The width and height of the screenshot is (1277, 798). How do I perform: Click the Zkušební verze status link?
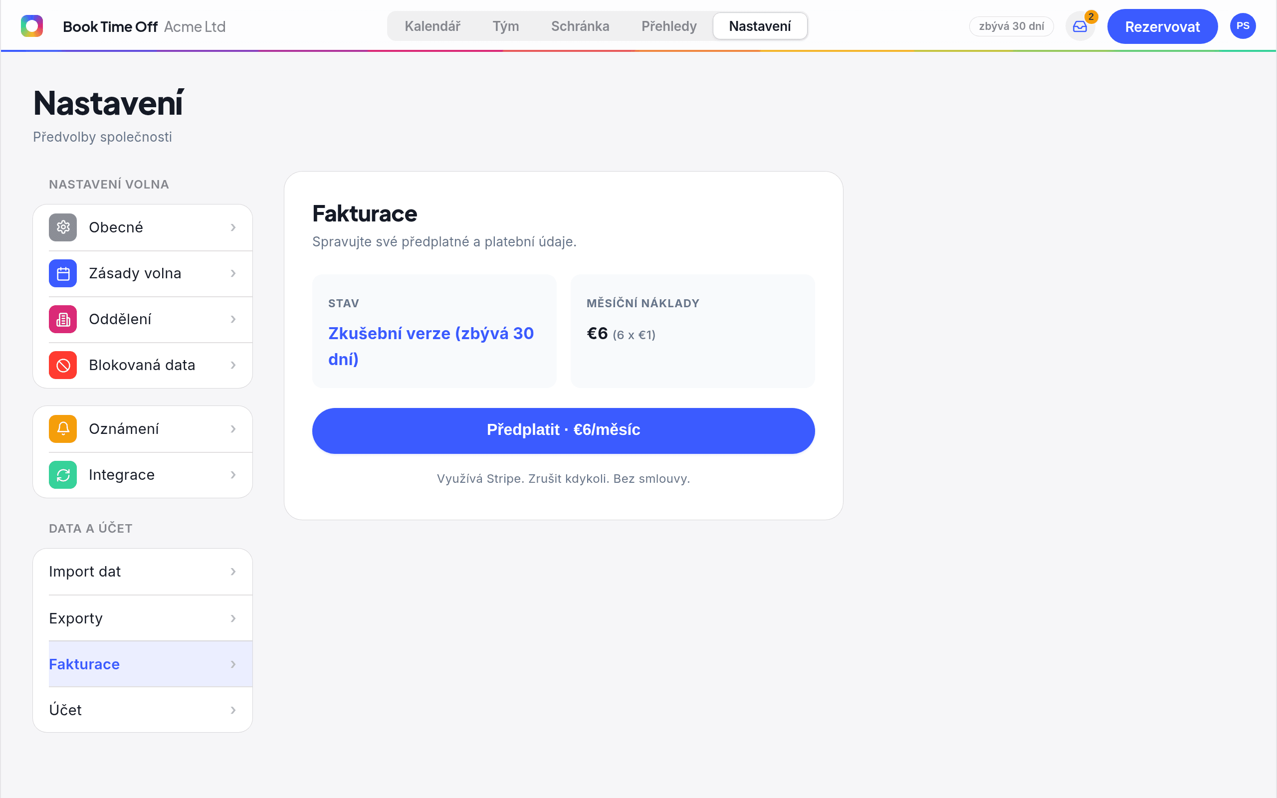click(431, 346)
